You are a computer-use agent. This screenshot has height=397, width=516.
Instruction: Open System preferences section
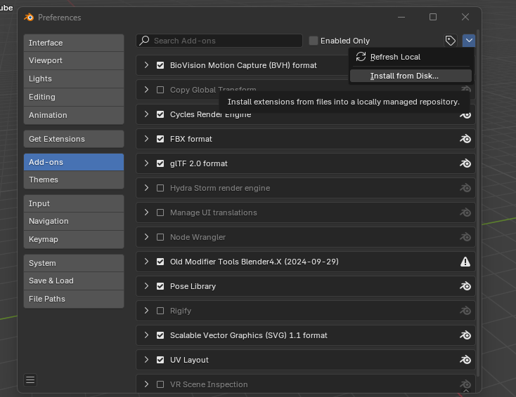(x=74, y=263)
